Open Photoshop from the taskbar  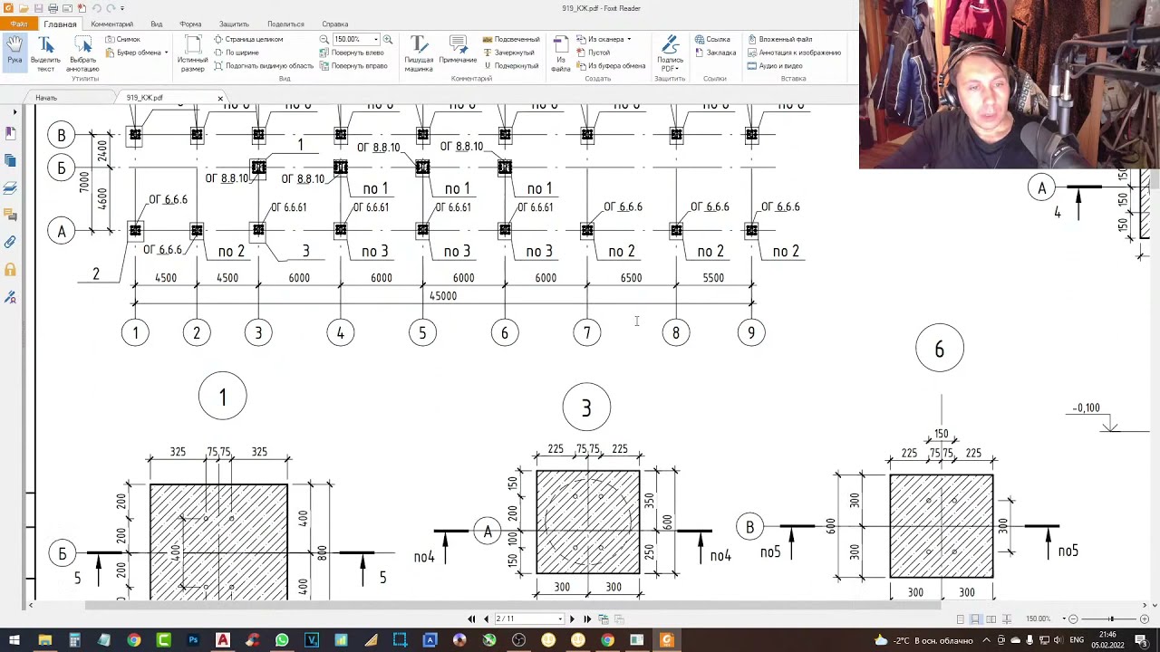tap(193, 641)
